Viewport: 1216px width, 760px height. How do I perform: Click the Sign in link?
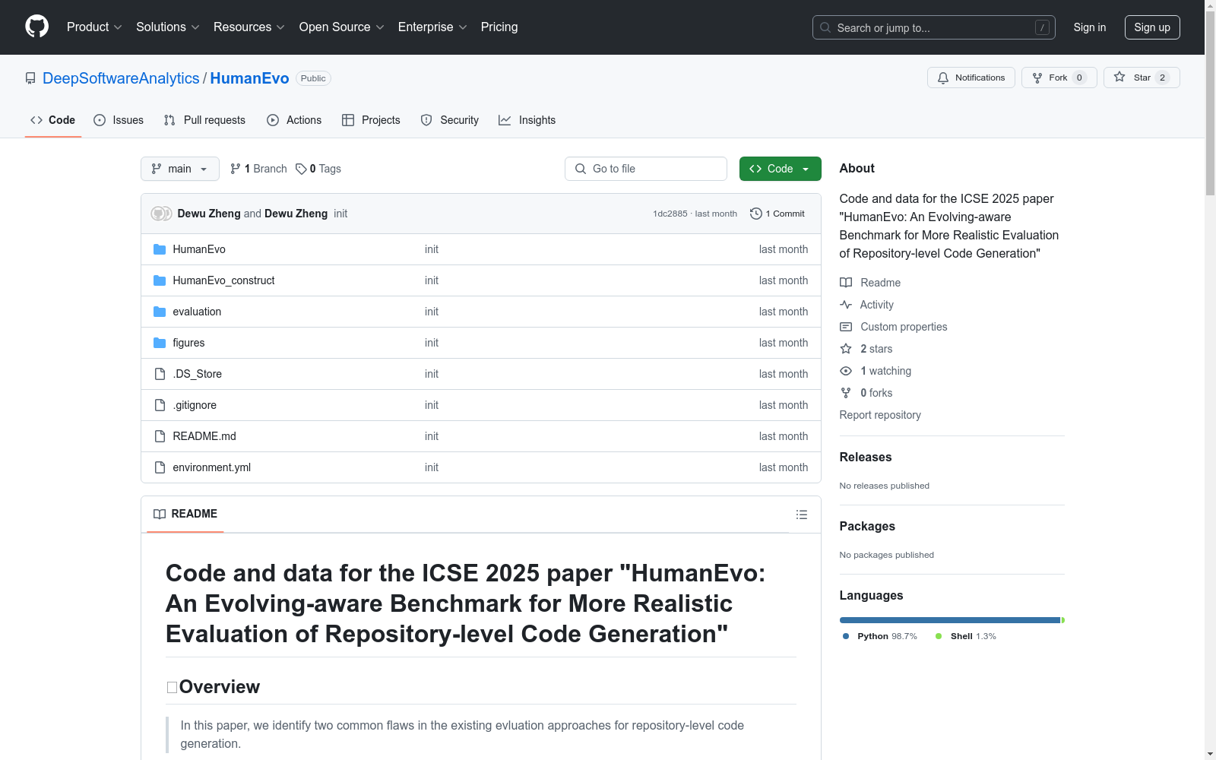tap(1089, 27)
